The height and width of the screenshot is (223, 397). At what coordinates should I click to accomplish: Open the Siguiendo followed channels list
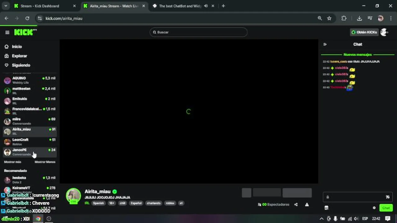tap(21, 65)
